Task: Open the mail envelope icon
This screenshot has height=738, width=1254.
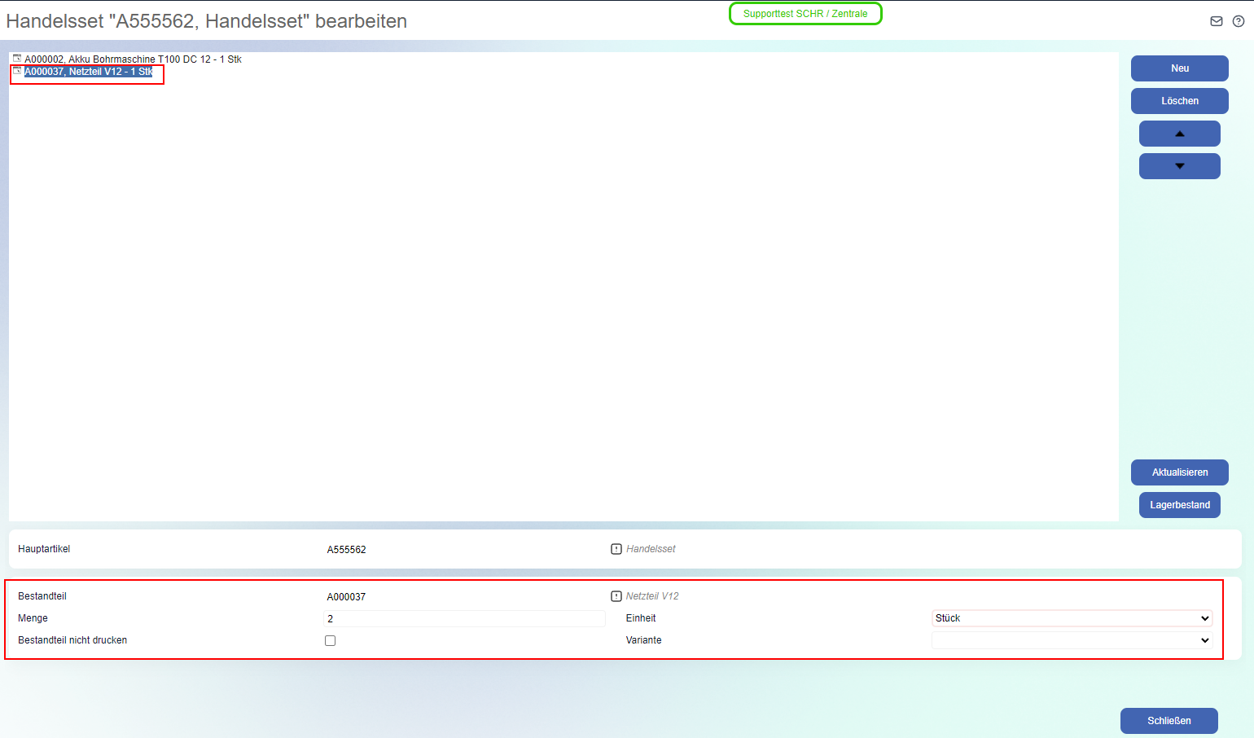Action: pyautogui.click(x=1217, y=21)
